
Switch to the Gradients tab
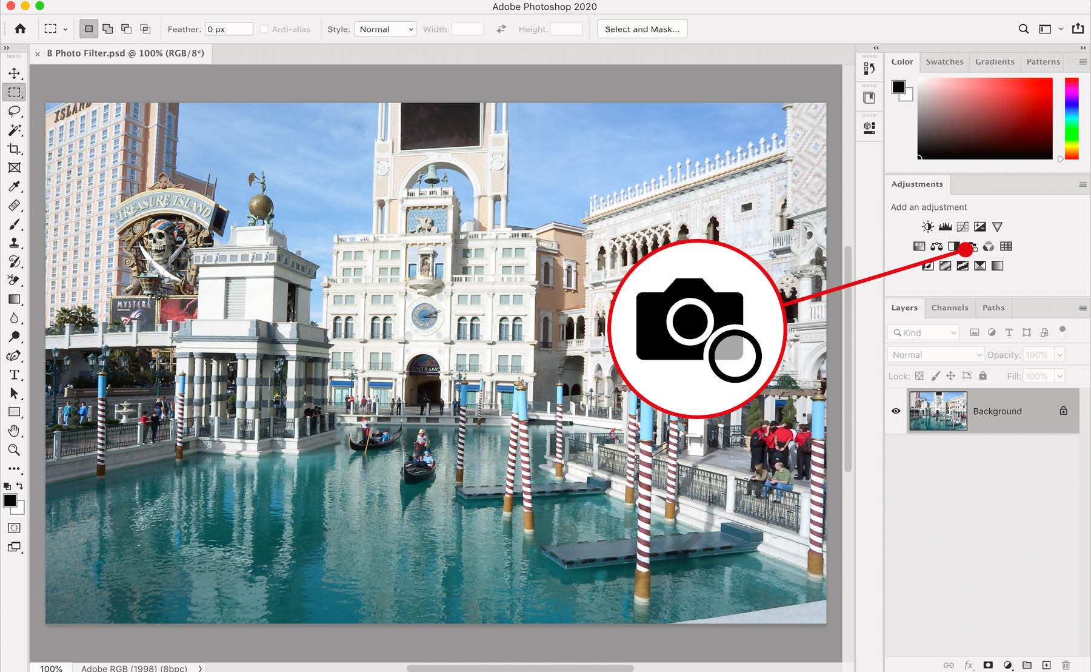click(995, 62)
